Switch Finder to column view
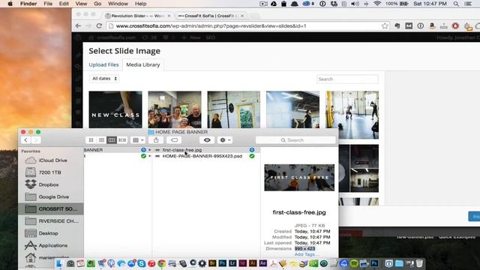This screenshot has height=270, width=480. (x=112, y=140)
